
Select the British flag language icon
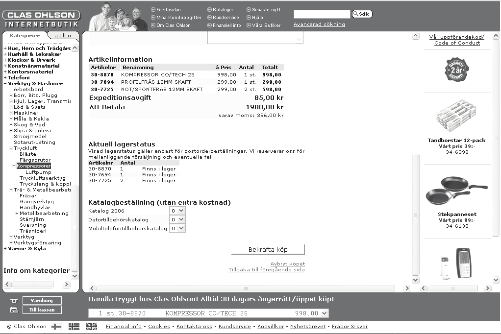pyautogui.click(x=91, y=327)
